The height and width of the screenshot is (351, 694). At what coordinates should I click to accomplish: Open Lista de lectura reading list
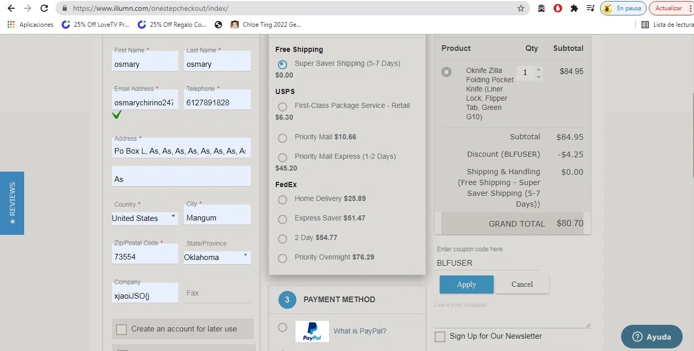coord(667,24)
